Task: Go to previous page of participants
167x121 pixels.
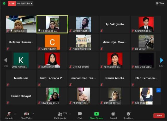Action: [5, 60]
